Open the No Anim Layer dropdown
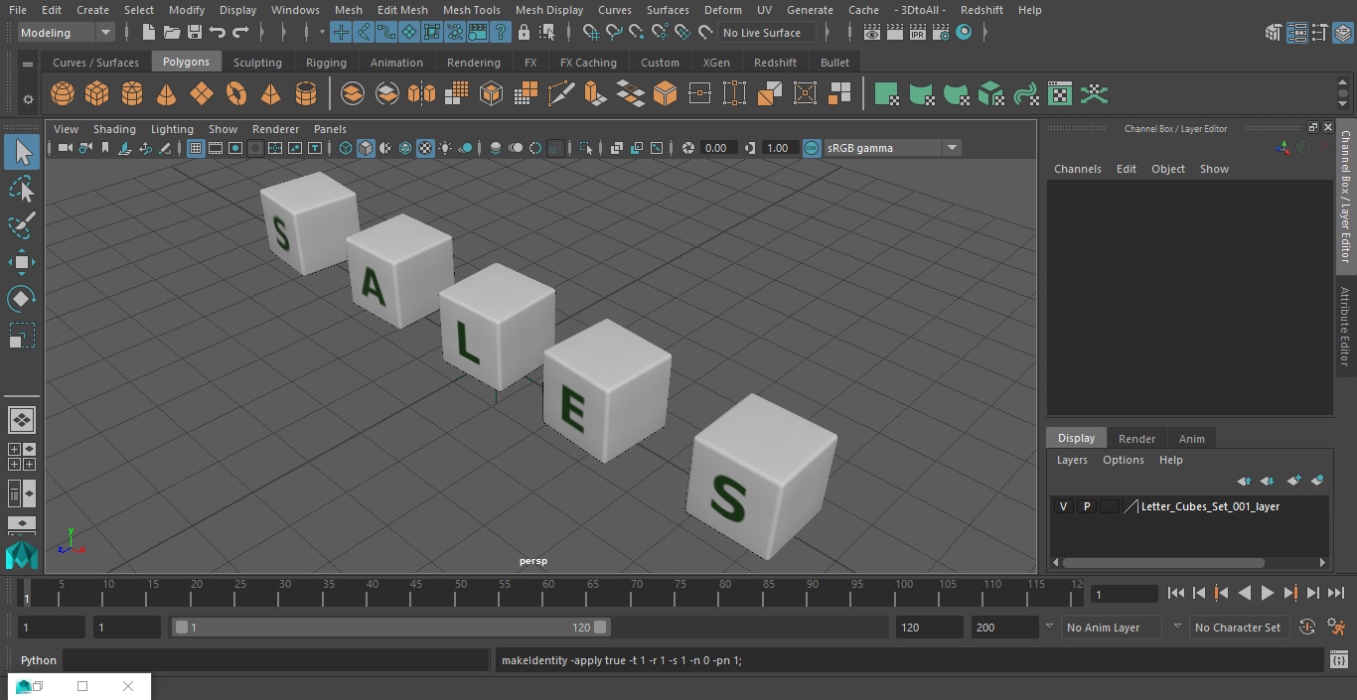Screen dimensions: 1357x700 pos(1113,628)
